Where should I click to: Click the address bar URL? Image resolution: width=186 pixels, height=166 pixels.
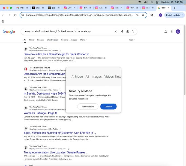tap(79, 15)
